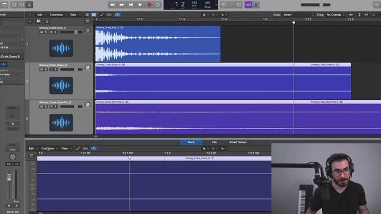Image resolution: width=381 pixels, height=214 pixels.
Task: Open the Drag No Overlap dropdown
Action: (335, 15)
